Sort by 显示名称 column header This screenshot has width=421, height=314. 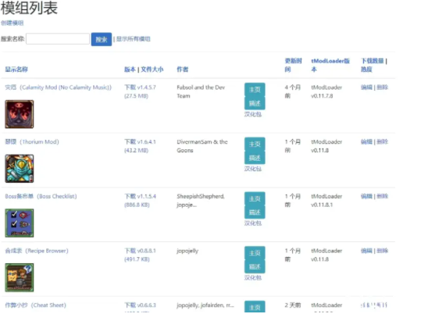coord(16,70)
